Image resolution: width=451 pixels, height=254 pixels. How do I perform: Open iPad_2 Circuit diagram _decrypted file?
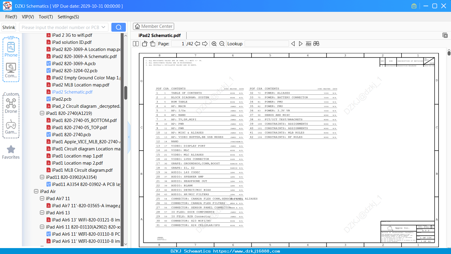(86, 106)
